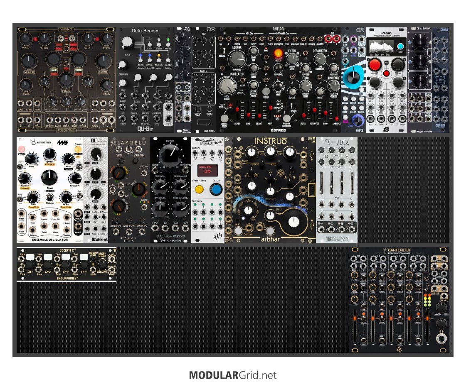466x384 pixels.
Task: Click the large blue-ringed knob on OXI Meta
Action: click(353, 77)
